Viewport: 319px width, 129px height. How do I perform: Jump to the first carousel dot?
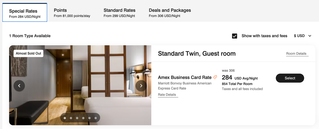[65, 118]
